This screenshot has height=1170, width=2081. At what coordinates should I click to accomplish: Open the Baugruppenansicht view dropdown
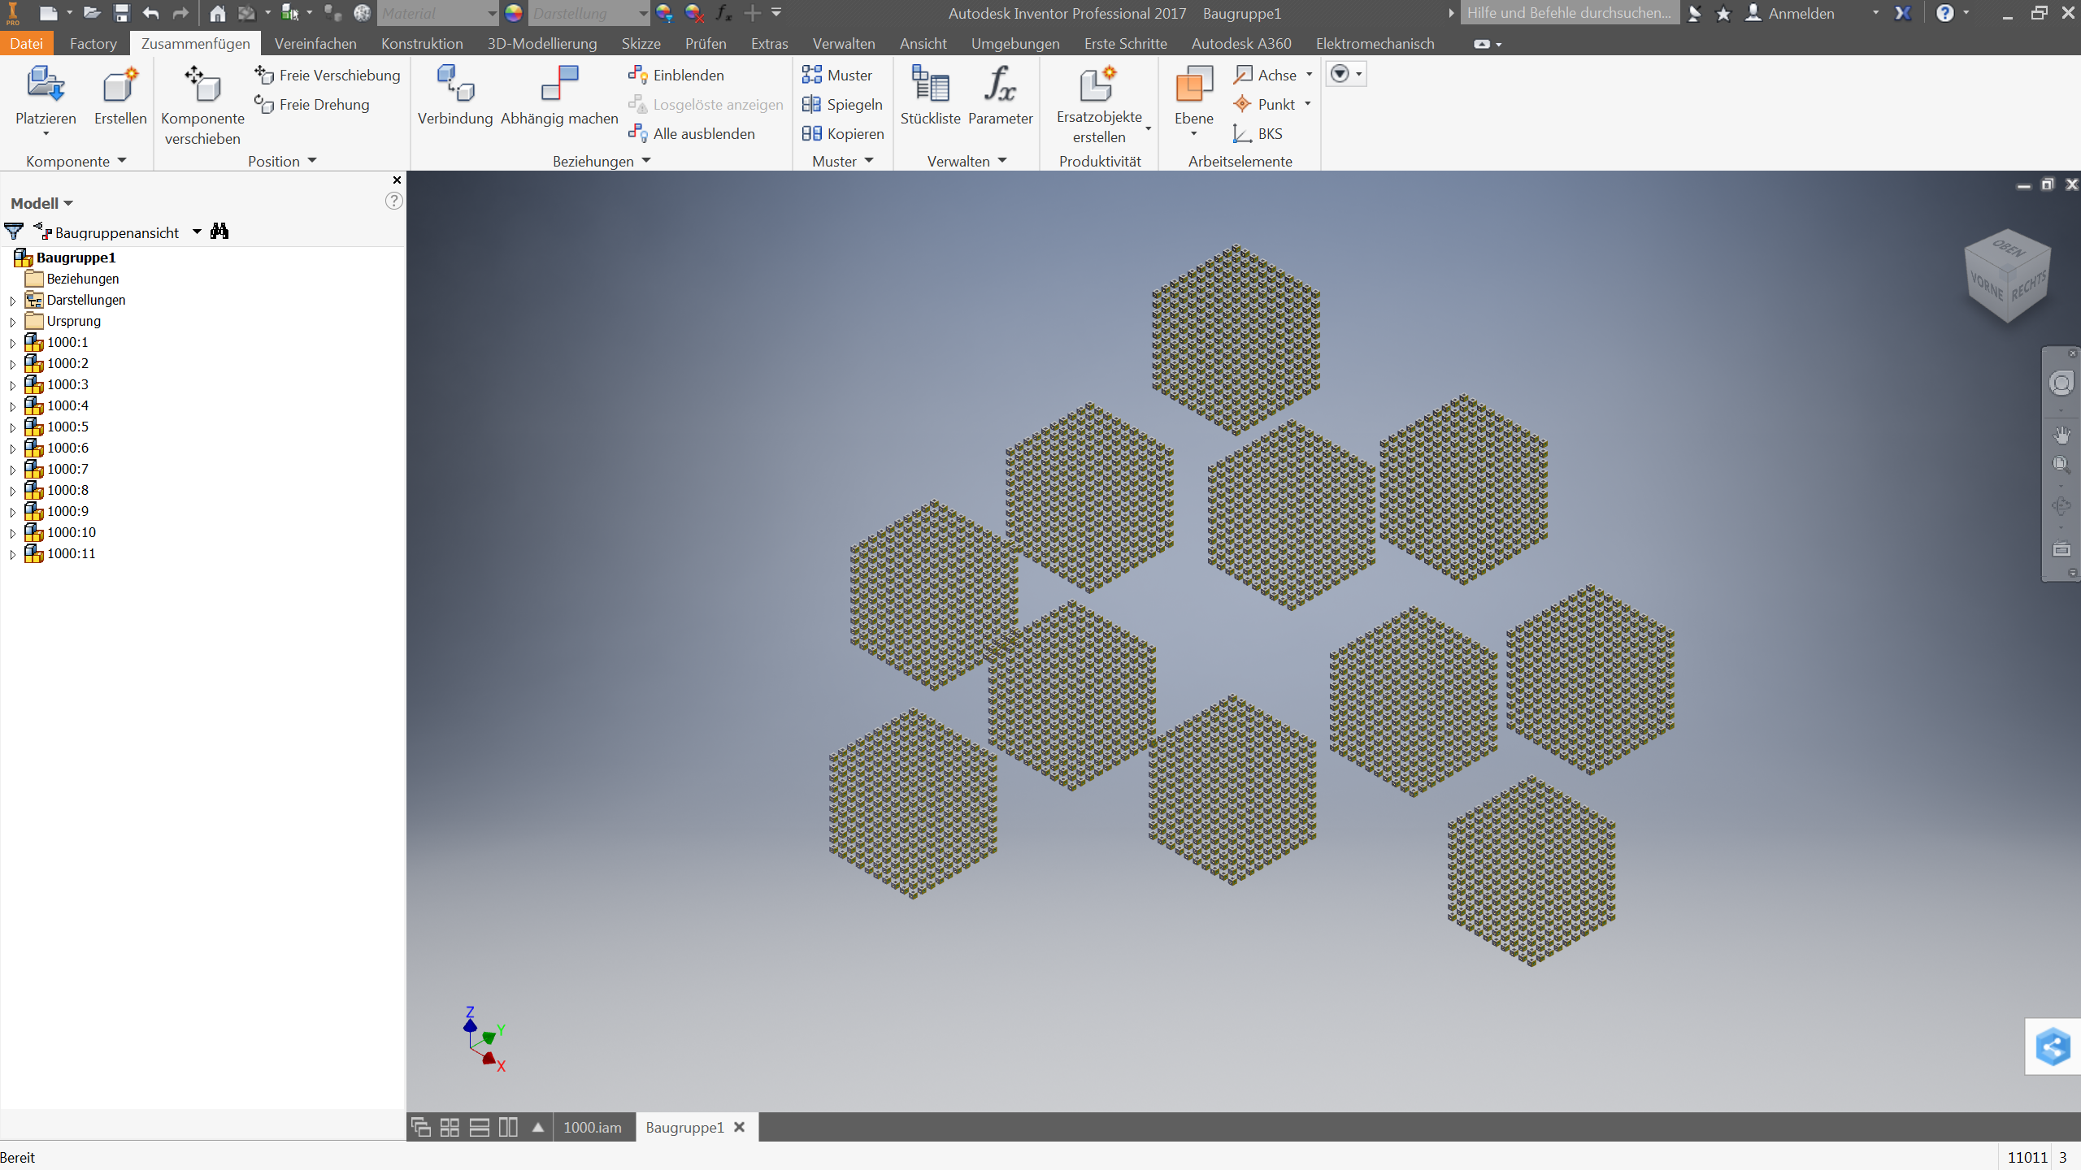tap(197, 232)
